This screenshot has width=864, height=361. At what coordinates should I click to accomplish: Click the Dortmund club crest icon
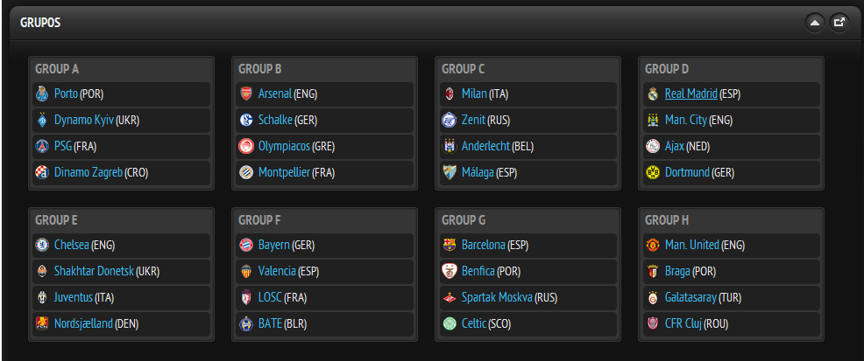[x=652, y=173]
